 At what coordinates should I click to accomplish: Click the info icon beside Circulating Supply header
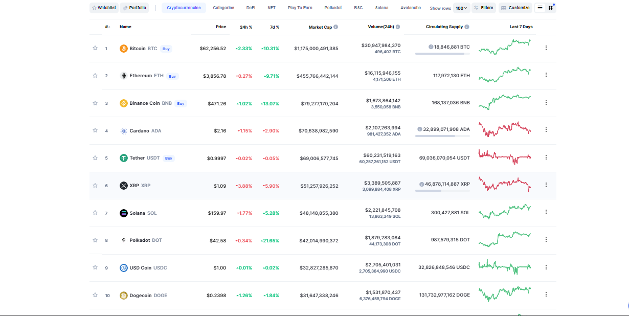[467, 27]
